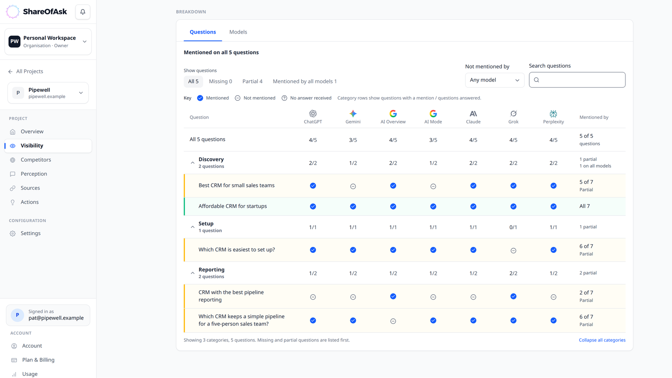Screen dimensions: 672x378
Task: Focus the Search questions field
Action: [x=577, y=80]
